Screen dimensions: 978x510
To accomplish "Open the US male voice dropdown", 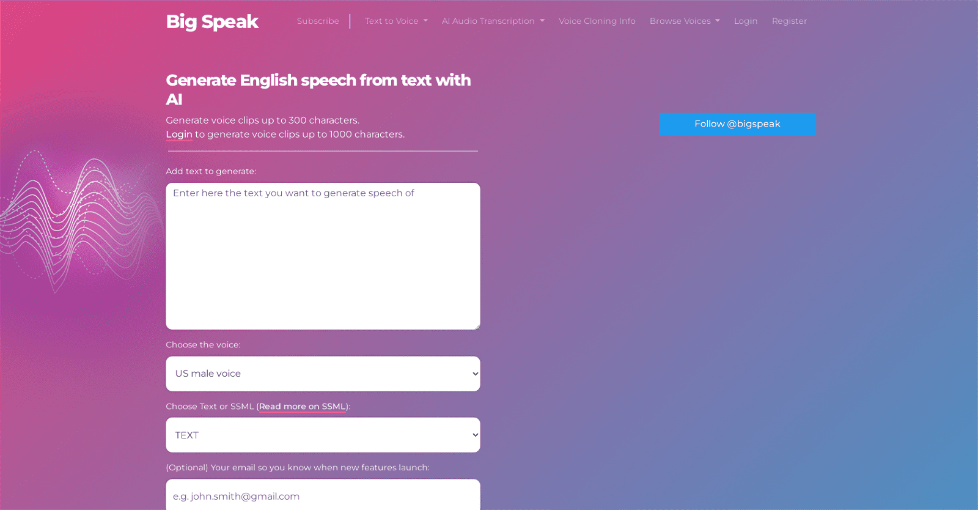I will (x=323, y=374).
